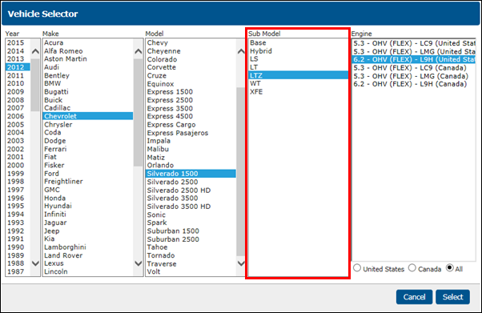Choose Equinox from the Model list

(x=191, y=84)
